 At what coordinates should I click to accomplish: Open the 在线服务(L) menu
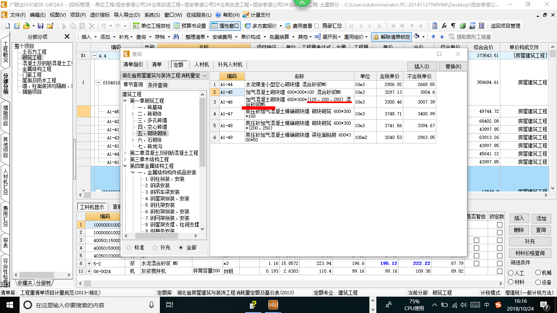point(199,15)
